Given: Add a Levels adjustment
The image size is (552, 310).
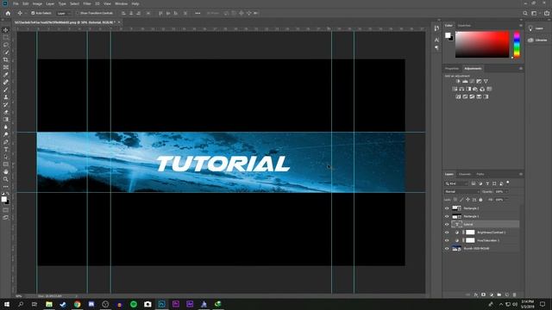Looking at the screenshot, I should coord(465,81).
